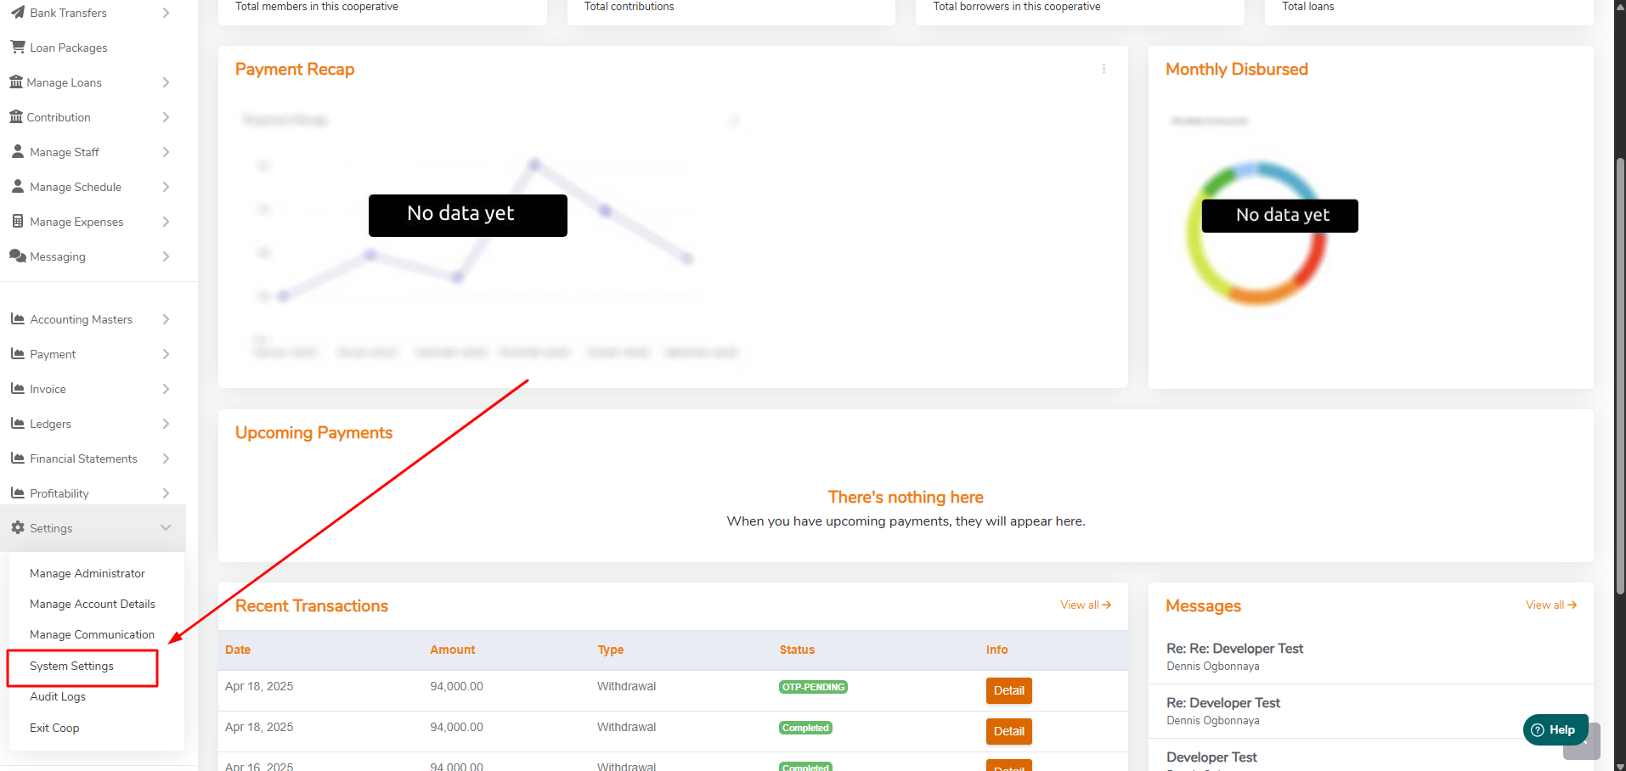Screen dimensions: 1626x771
Task: Open Audit Logs
Action: click(58, 696)
